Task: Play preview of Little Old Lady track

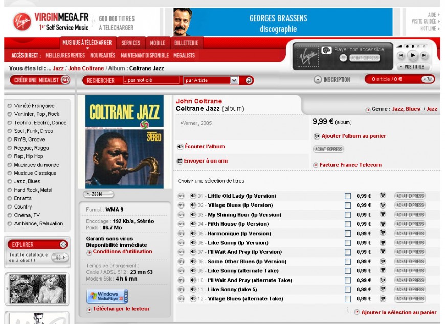Action: click(x=193, y=196)
